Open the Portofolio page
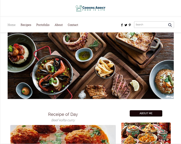Viewport: 181px width, 144px height. [x=43, y=25]
